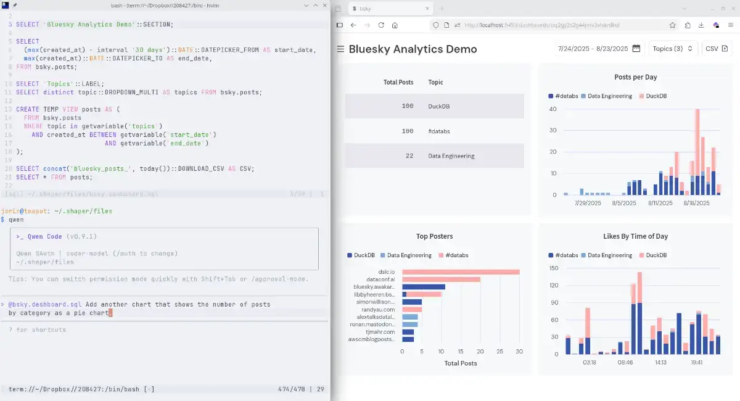Go to the browser home page
Viewport: 740px width, 401px height.
(x=395, y=25)
